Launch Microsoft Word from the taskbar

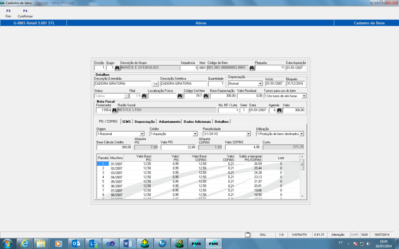point(125,243)
